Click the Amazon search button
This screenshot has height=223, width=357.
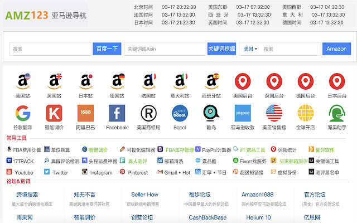coord(336,49)
